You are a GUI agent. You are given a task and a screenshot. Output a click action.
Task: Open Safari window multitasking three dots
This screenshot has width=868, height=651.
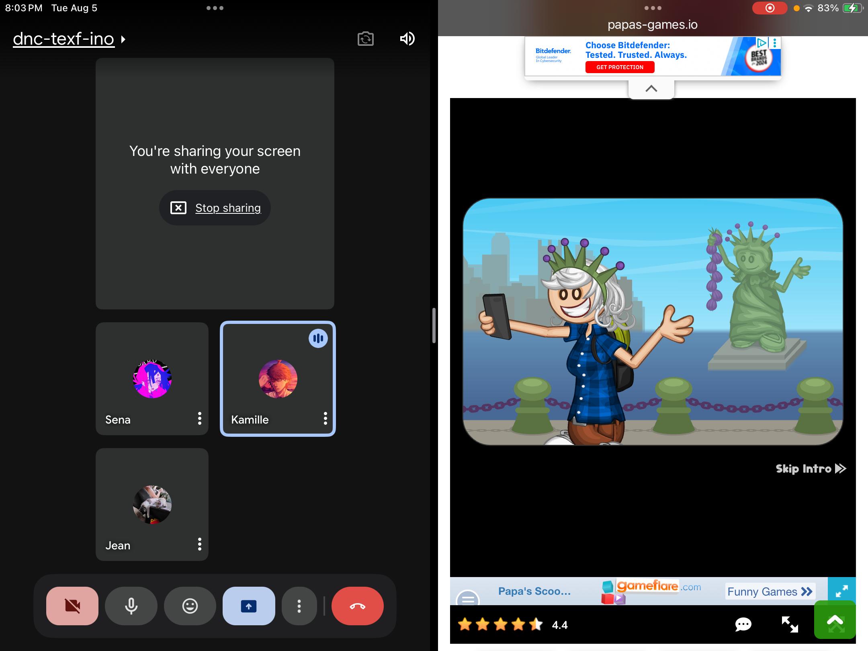[x=653, y=8]
